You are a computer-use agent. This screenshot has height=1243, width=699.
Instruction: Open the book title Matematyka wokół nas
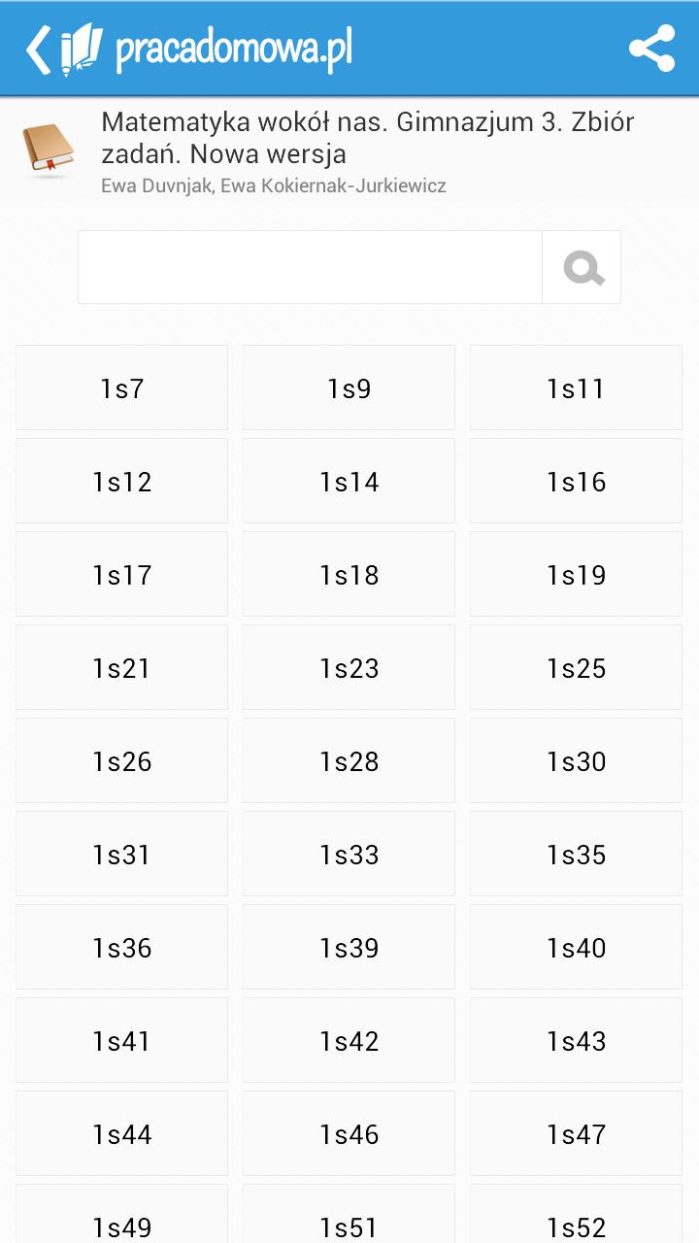click(x=367, y=138)
